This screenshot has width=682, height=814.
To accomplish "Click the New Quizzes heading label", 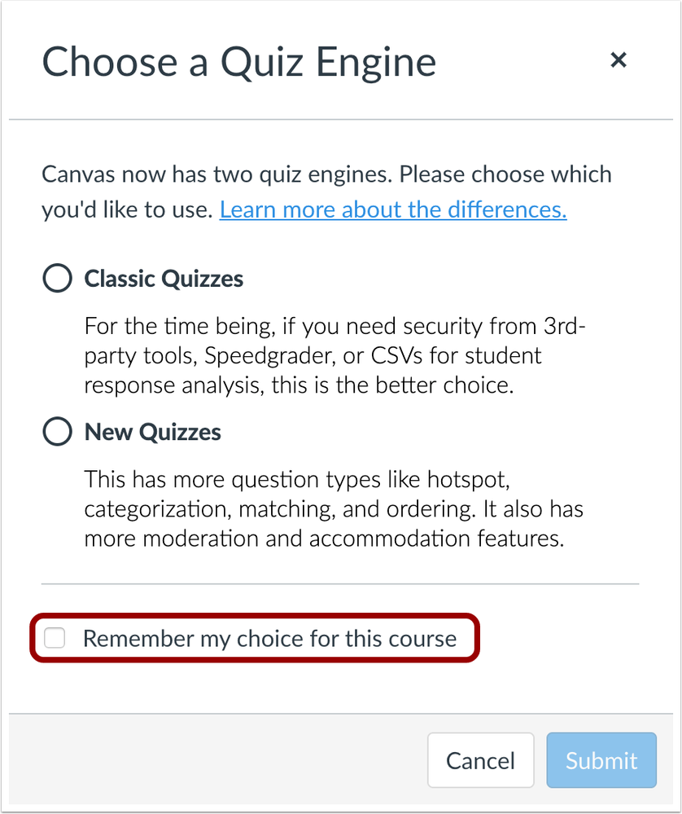I will pos(151,432).
